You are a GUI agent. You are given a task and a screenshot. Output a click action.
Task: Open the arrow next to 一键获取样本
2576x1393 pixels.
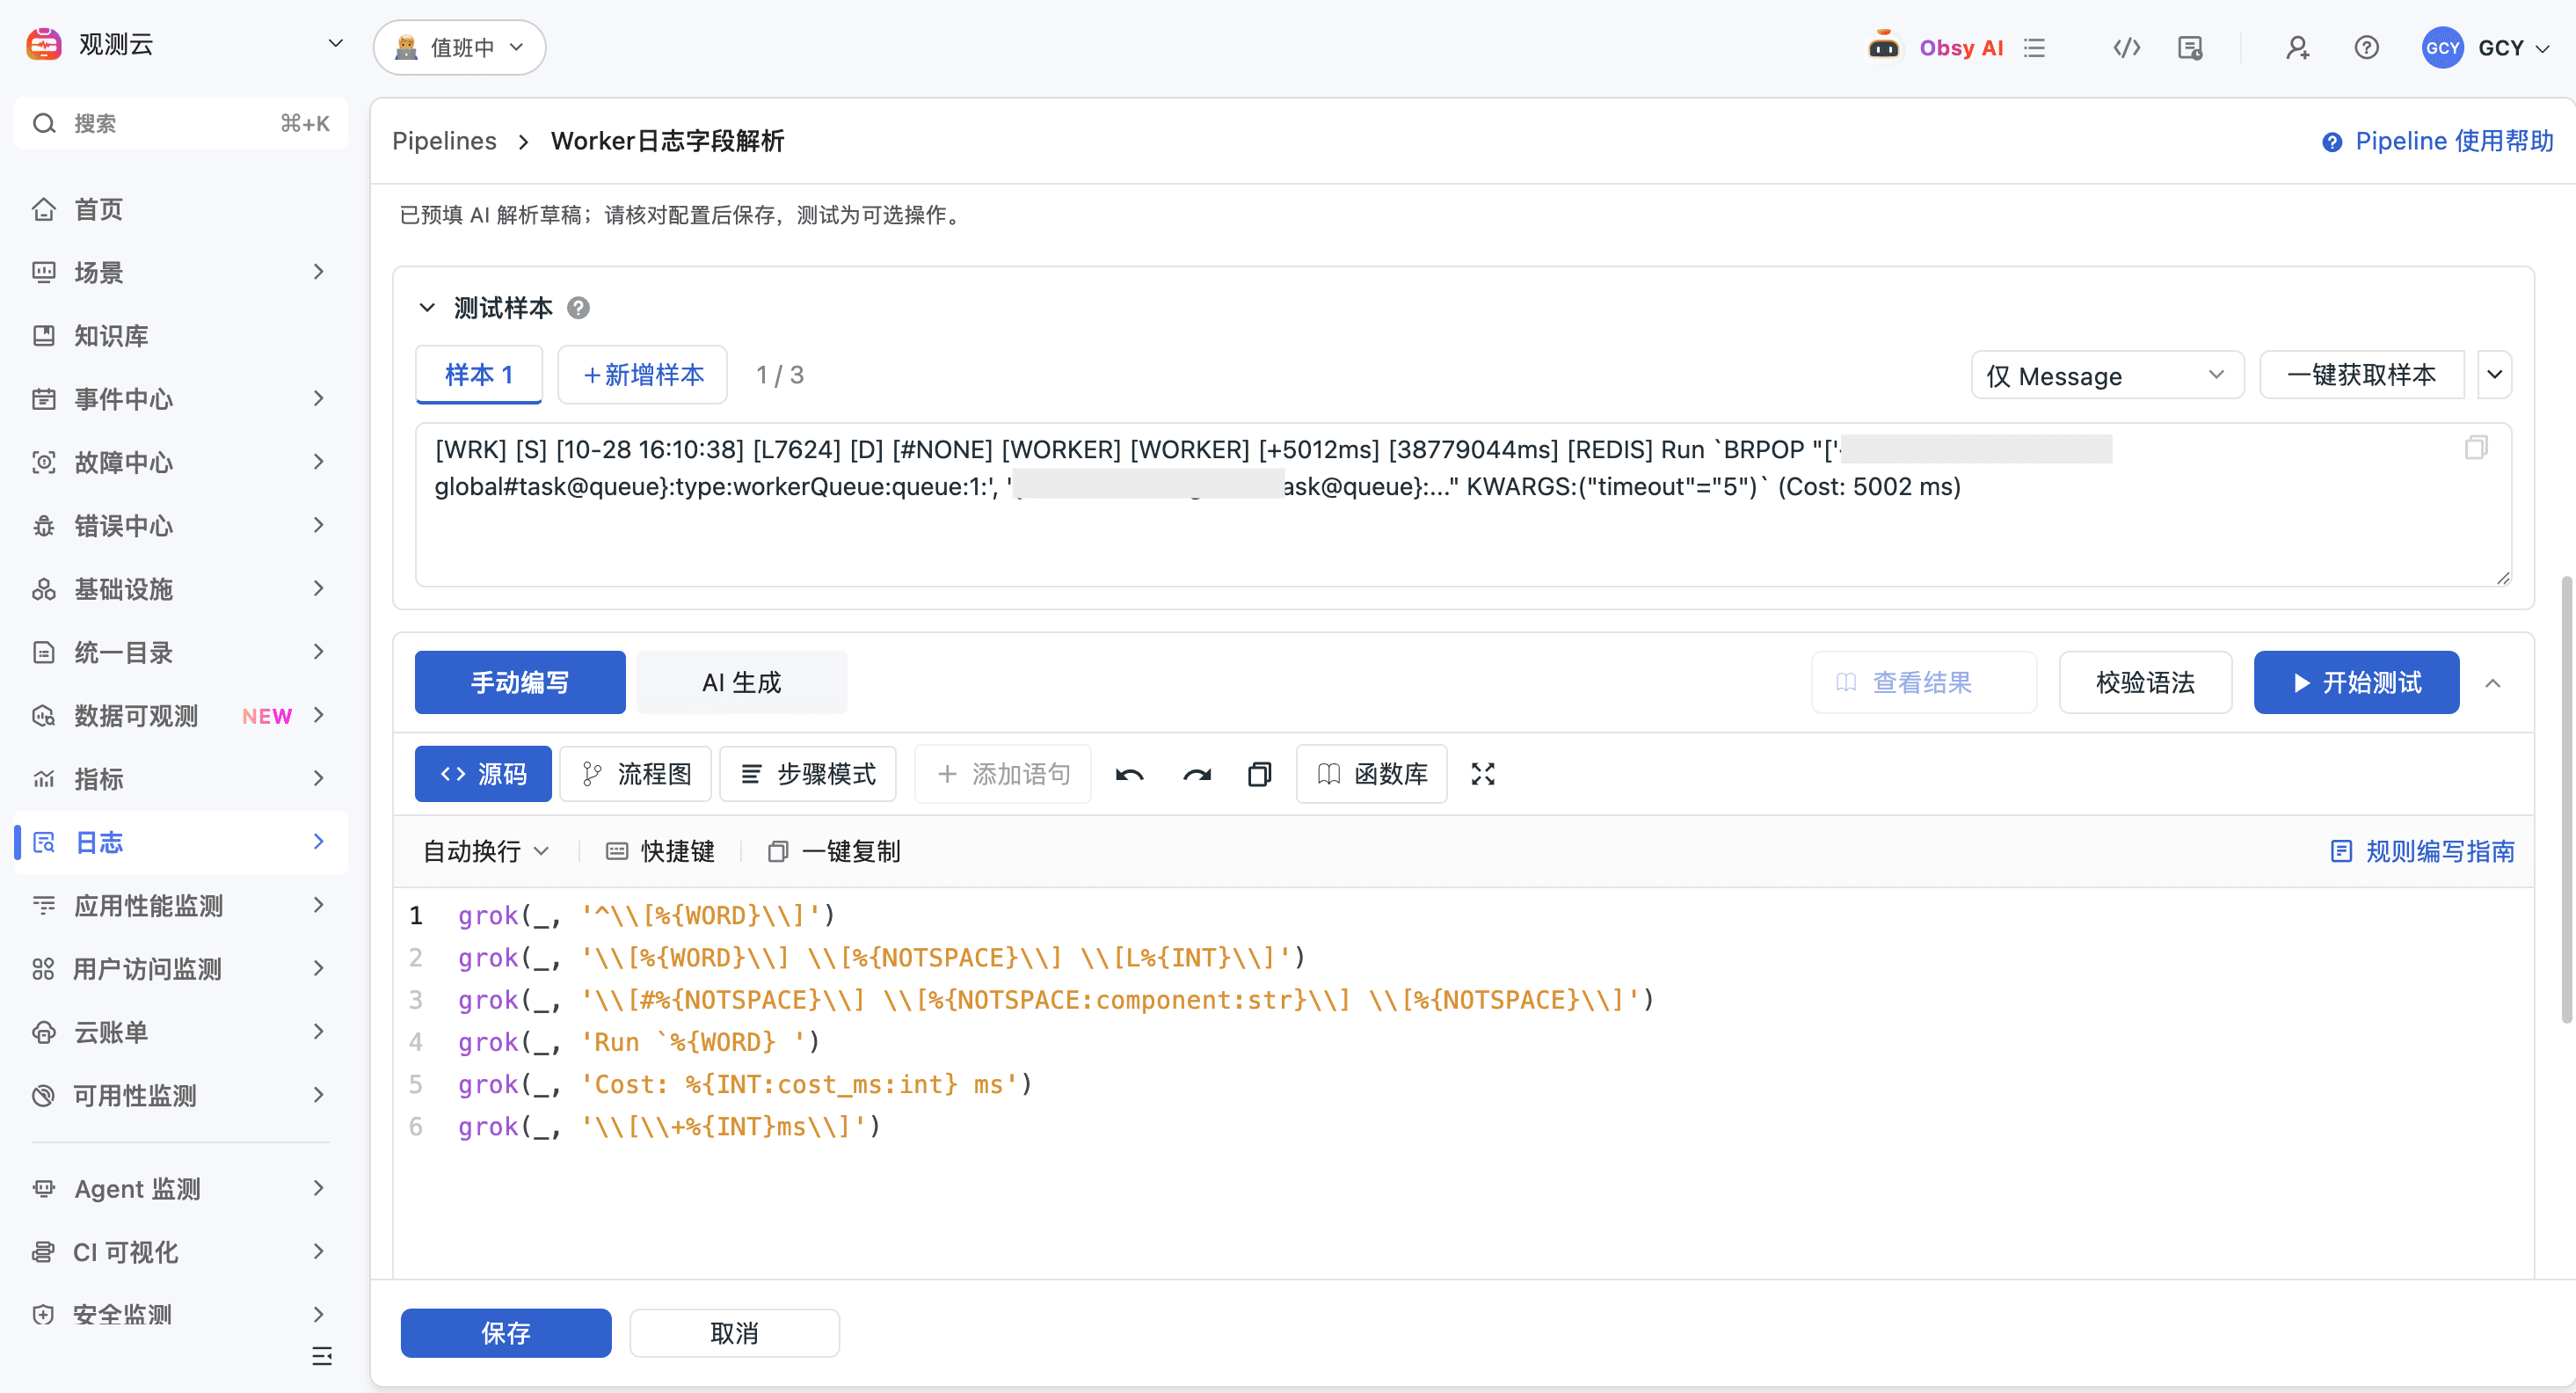(2494, 375)
